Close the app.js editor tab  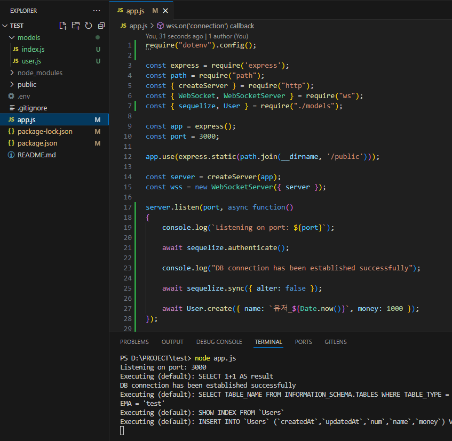point(165,11)
